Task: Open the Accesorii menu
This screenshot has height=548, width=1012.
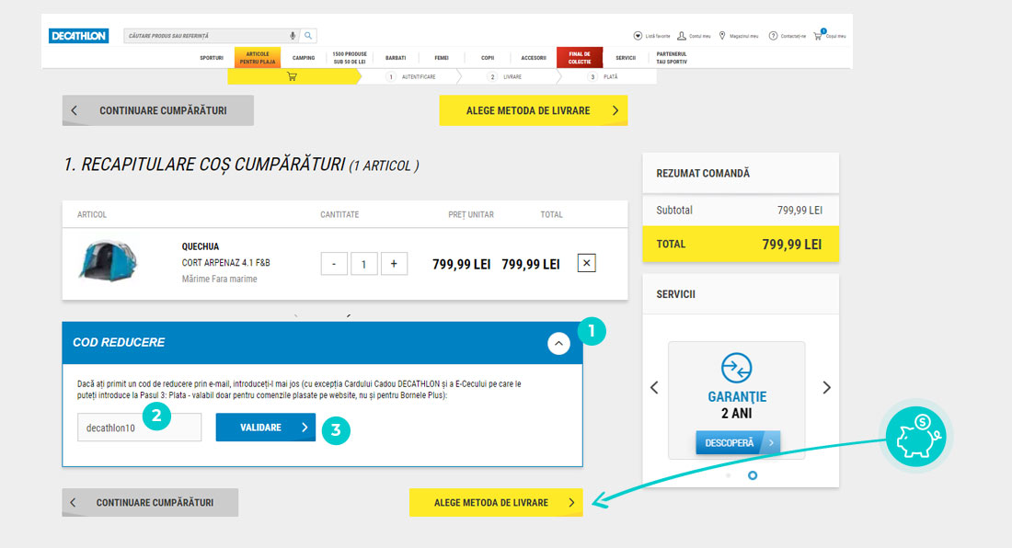Action: (534, 58)
